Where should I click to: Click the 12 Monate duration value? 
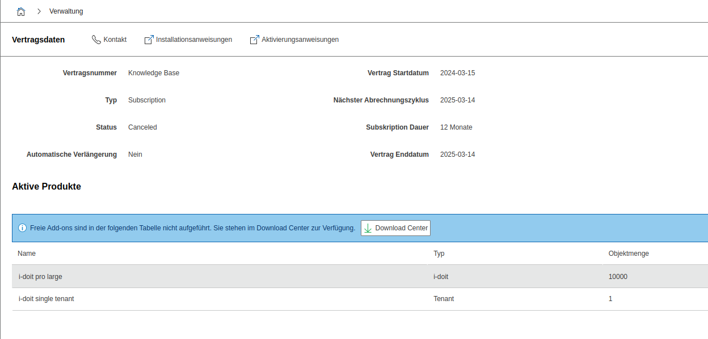pos(456,127)
